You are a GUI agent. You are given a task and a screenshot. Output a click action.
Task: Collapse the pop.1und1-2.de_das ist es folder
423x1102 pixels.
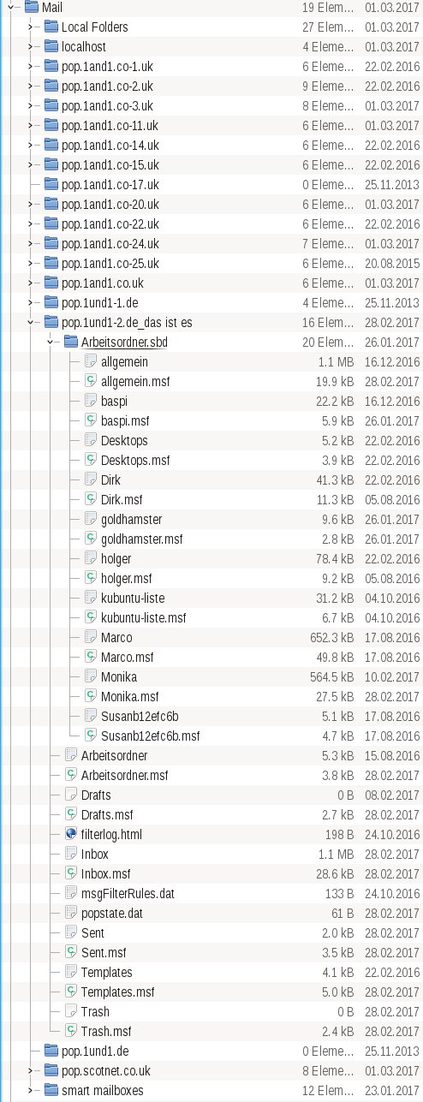click(32, 323)
